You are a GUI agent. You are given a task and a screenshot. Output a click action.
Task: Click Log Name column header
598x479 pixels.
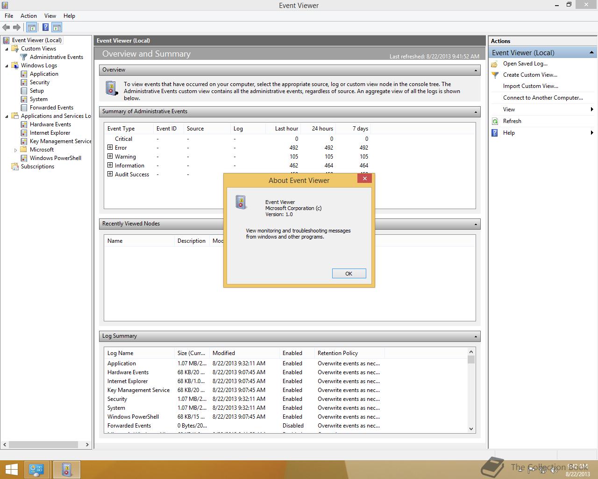(139, 353)
